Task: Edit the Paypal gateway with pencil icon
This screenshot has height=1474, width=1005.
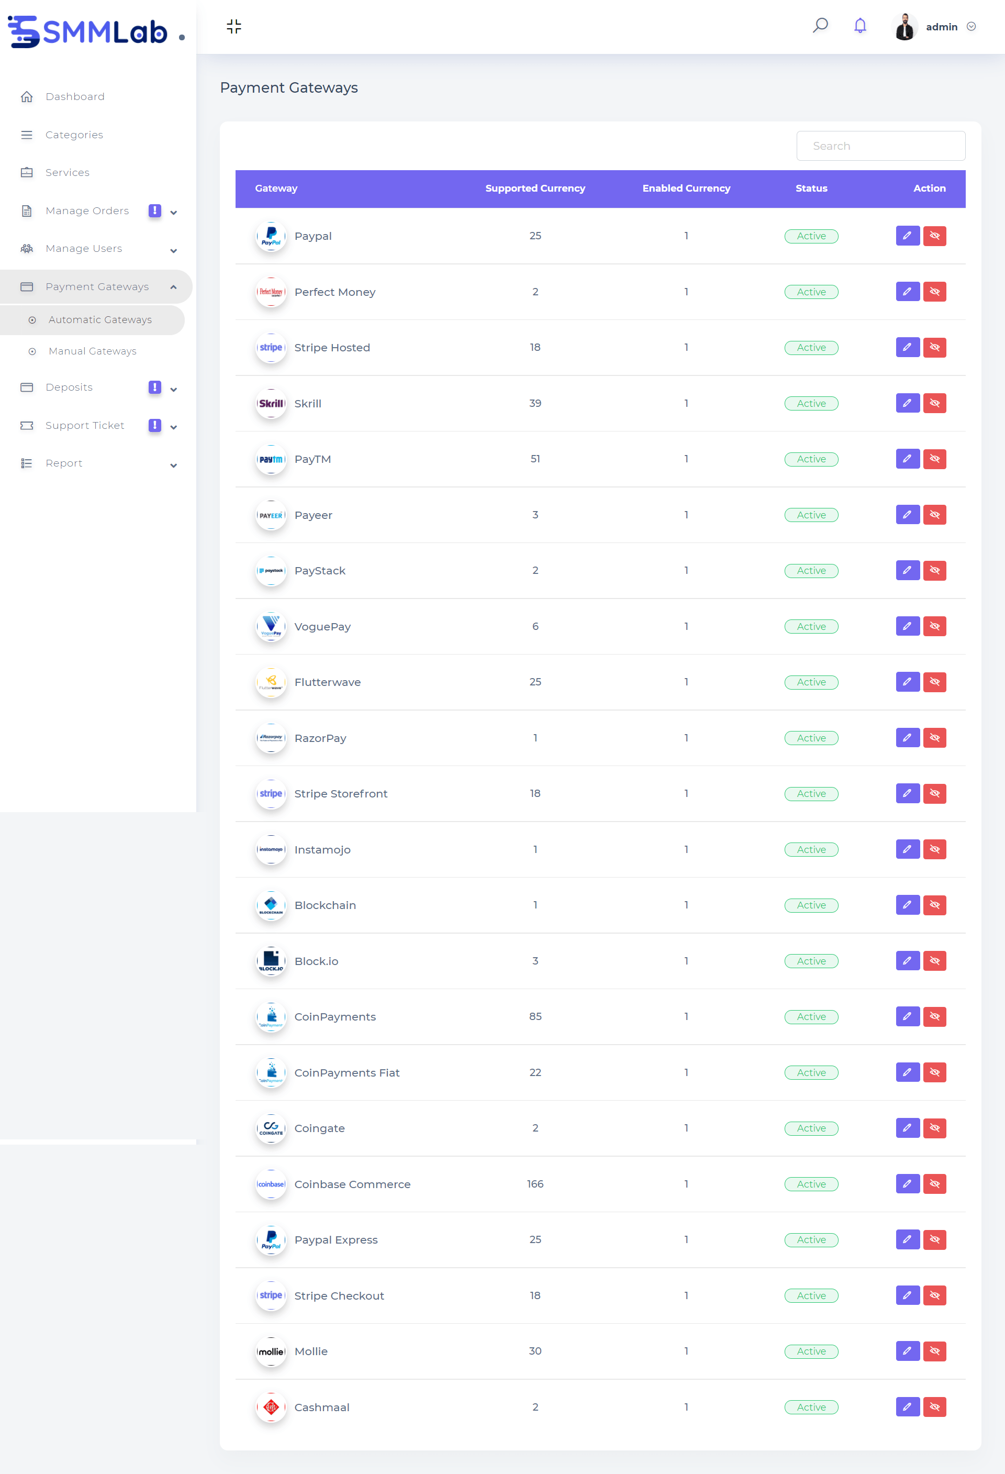Action: (x=907, y=236)
